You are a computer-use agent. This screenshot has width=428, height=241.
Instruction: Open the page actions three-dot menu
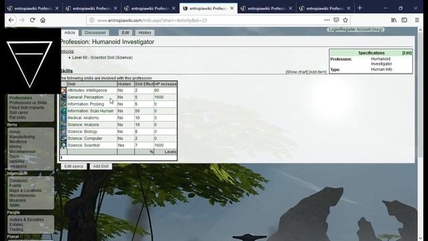click(x=327, y=20)
